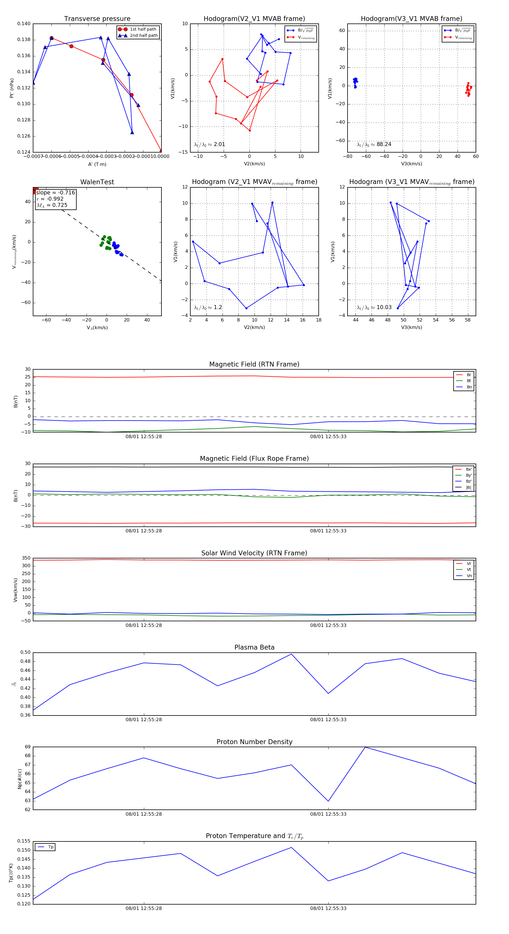Click '08/01 12:55:33' tick under Proton Number Density plot
509x934 pixels.
click(328, 814)
